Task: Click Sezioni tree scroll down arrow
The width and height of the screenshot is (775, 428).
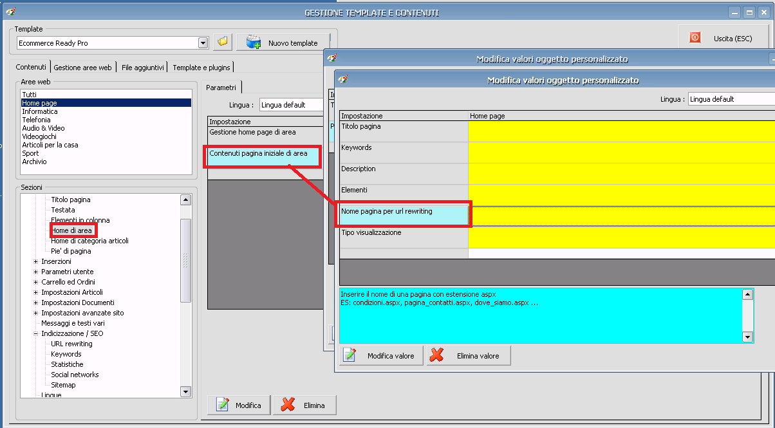Action: click(x=186, y=391)
